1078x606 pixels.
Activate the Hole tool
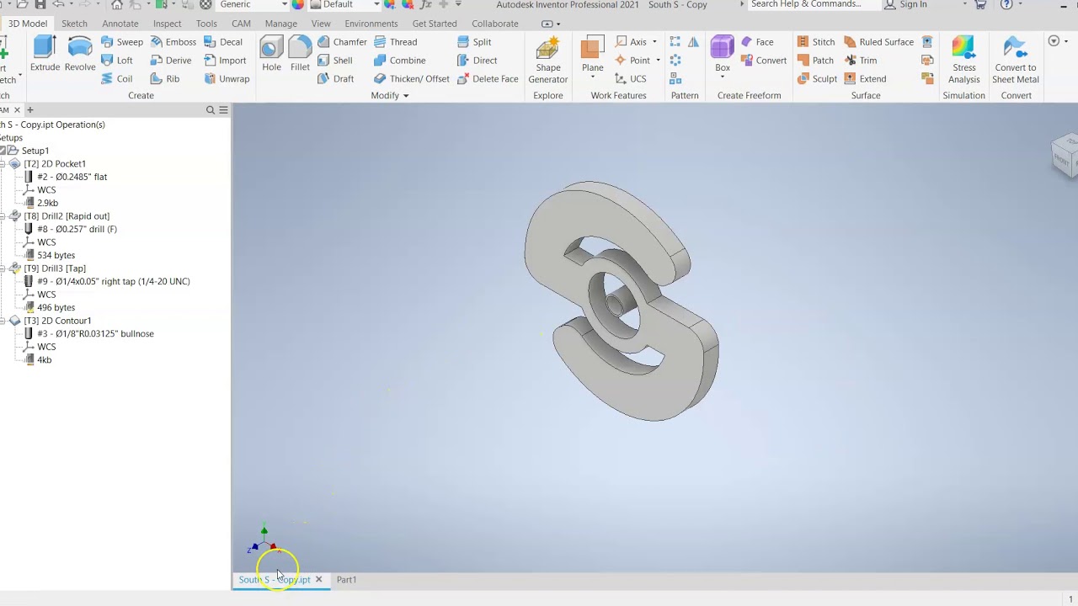[x=271, y=55]
